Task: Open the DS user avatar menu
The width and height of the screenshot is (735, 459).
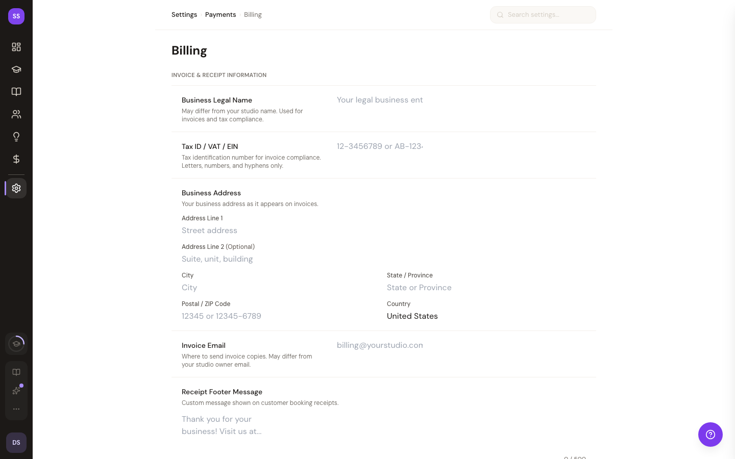Action: [16, 443]
